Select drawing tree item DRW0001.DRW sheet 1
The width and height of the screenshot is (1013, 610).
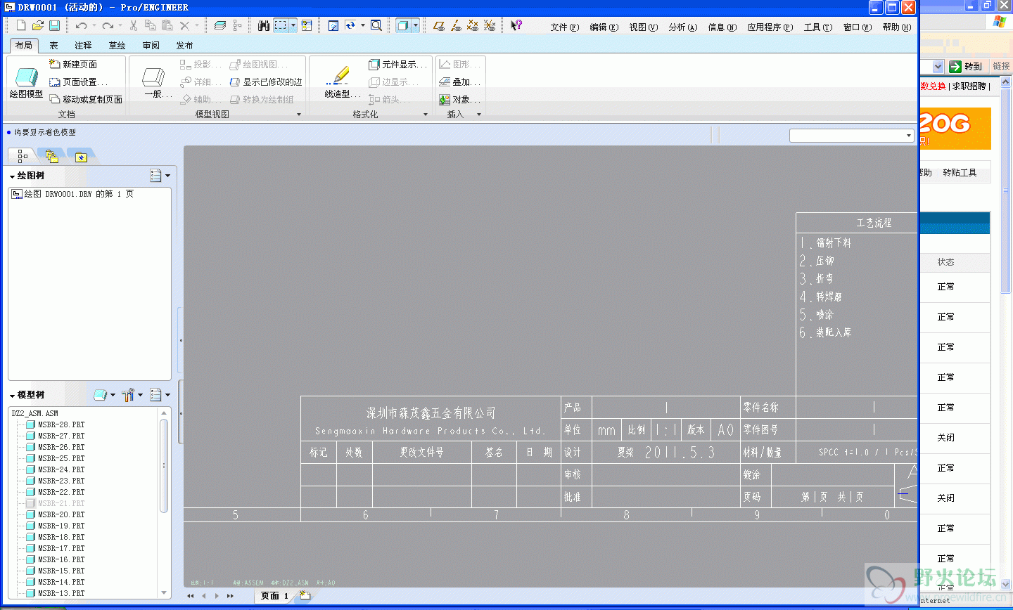coord(72,194)
